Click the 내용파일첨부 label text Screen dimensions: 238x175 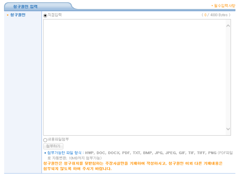(58, 139)
